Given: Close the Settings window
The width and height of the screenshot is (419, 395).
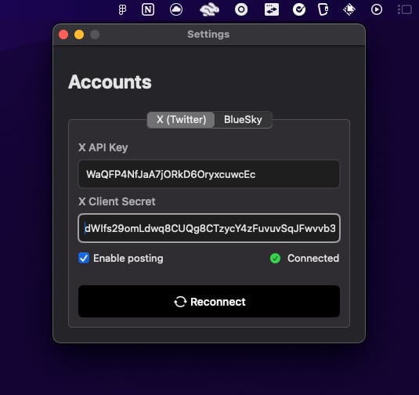Looking at the screenshot, I should point(63,34).
